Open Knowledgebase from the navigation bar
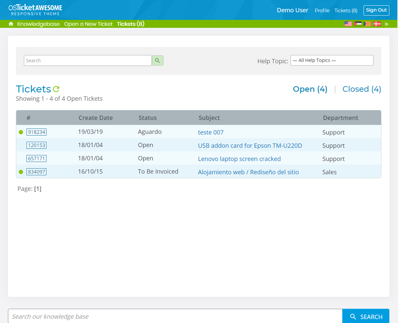This screenshot has height=323, width=398. 38,24
